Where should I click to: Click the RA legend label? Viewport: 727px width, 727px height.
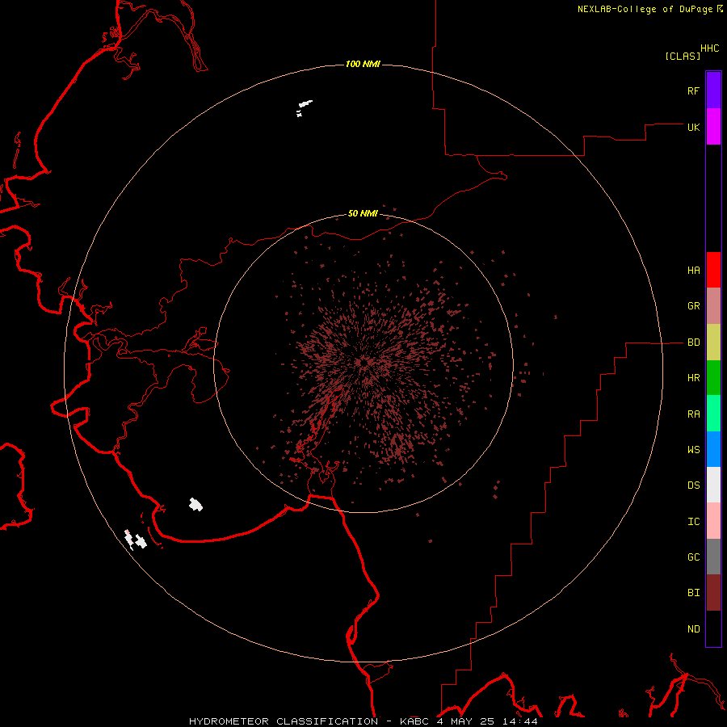[x=693, y=414]
